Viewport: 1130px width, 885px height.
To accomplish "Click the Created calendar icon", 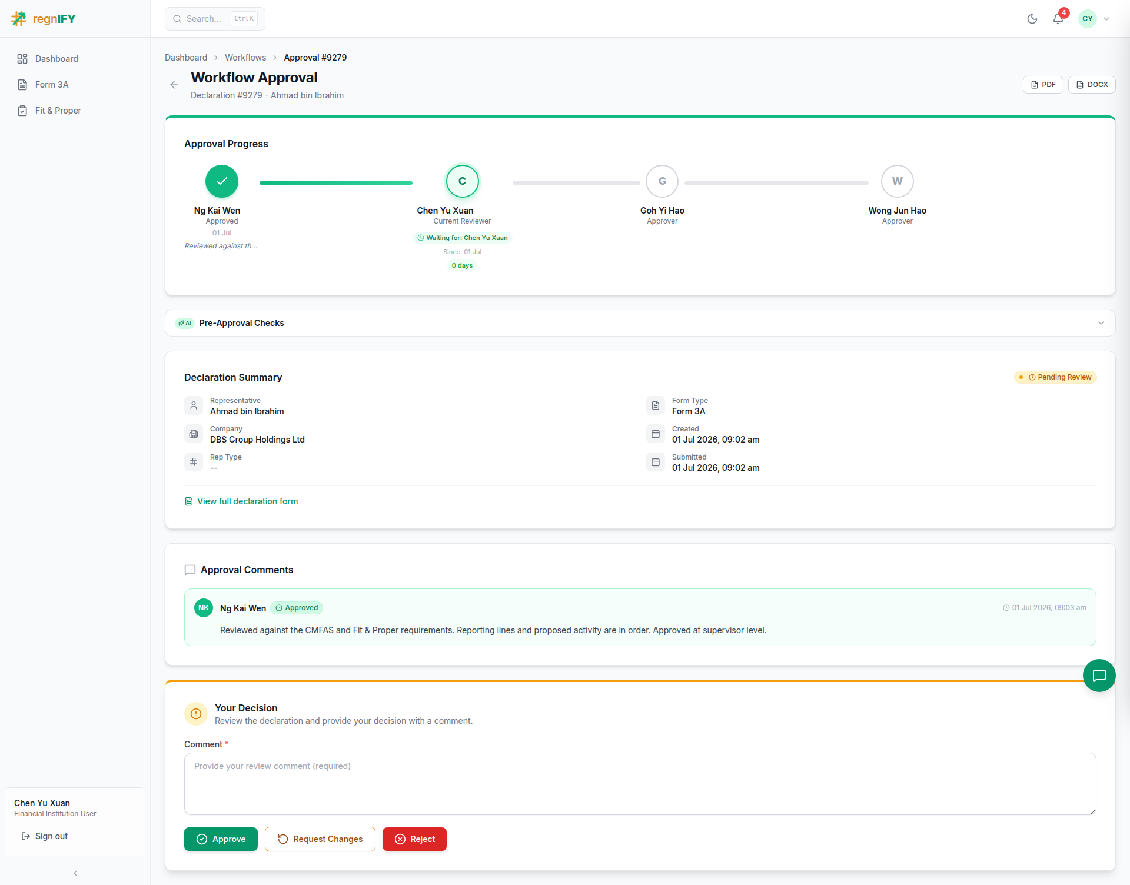I will 656,434.
